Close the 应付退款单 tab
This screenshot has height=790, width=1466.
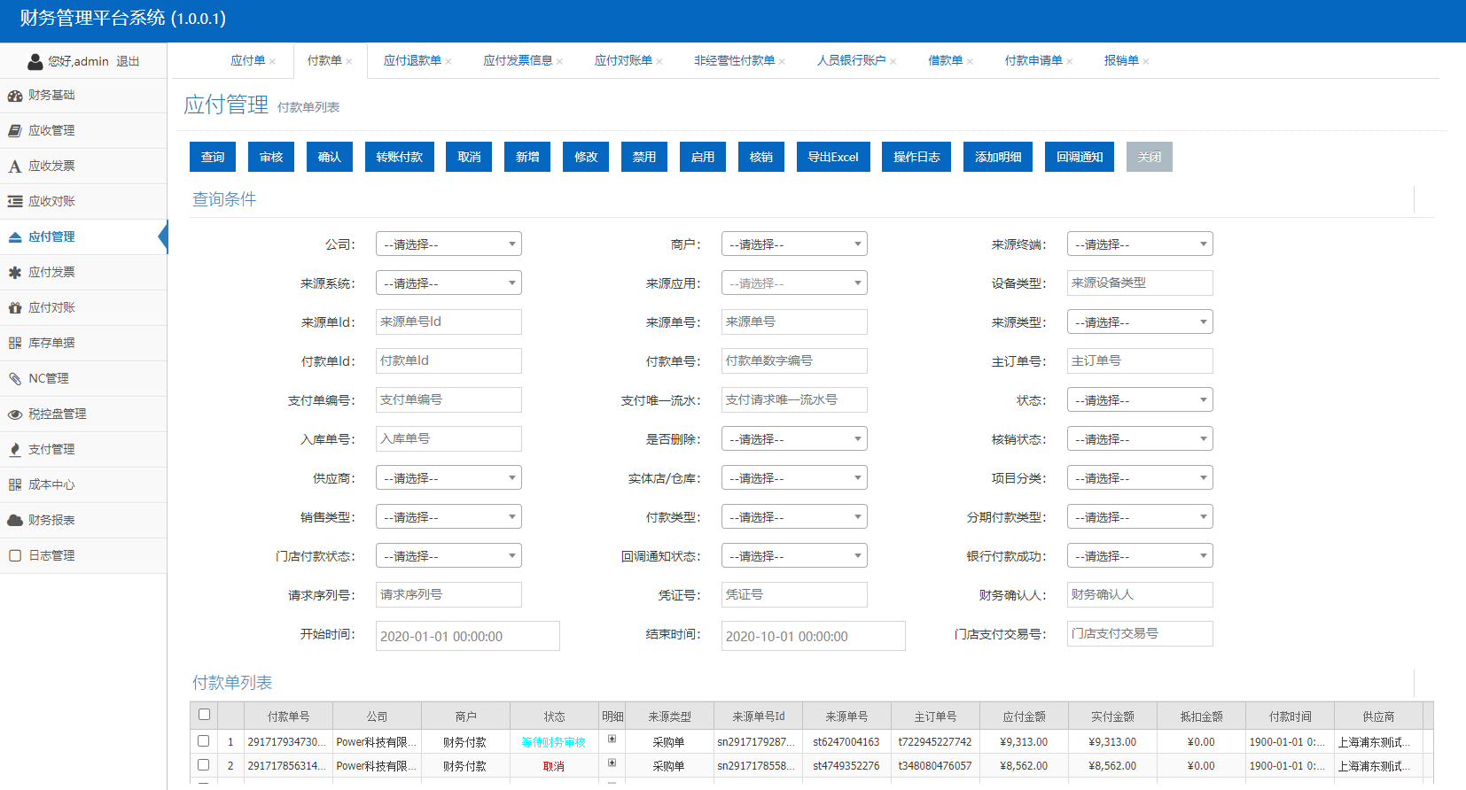pos(448,62)
